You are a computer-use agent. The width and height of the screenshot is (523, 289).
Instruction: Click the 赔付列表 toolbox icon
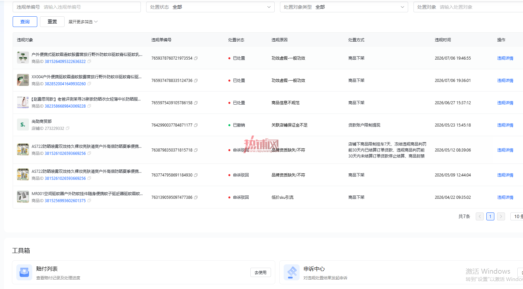pyautogui.click(x=24, y=272)
